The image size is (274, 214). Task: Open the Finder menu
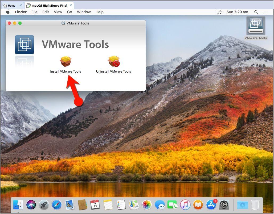[21, 12]
